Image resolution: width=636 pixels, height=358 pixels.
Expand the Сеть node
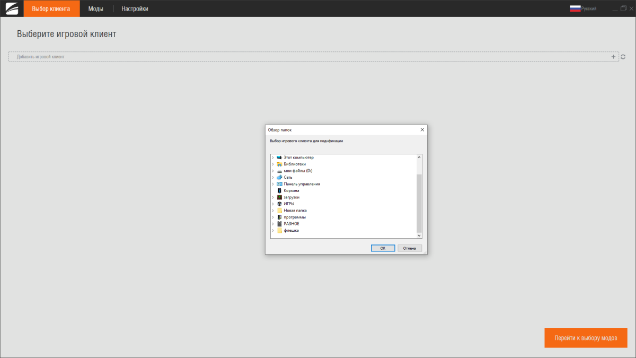(x=273, y=177)
